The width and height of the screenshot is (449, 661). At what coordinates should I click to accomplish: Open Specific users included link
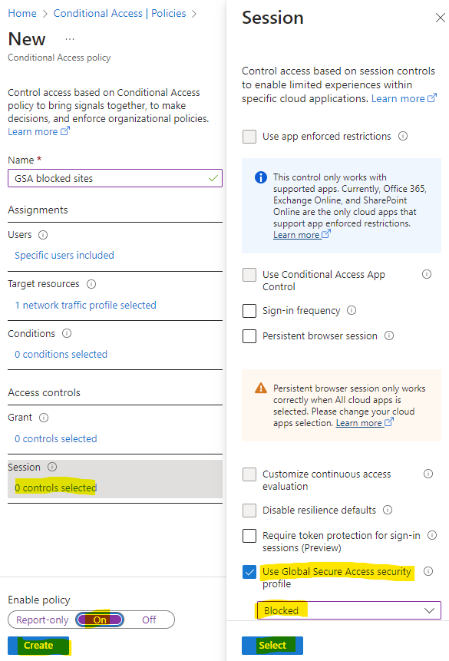pos(64,256)
